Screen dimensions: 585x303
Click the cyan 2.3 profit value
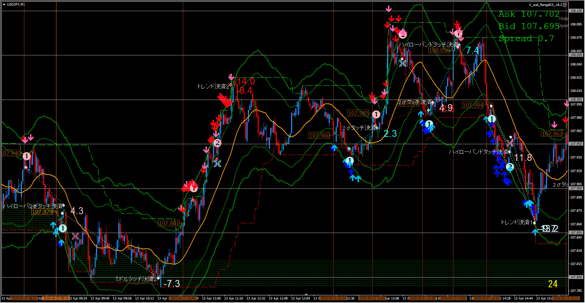pyautogui.click(x=390, y=133)
